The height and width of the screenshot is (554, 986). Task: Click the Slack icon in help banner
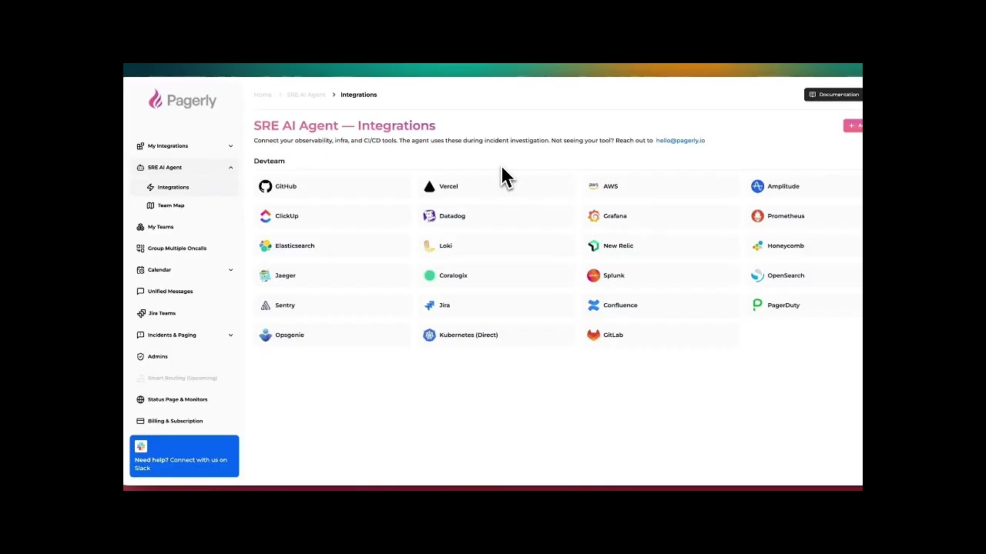tap(141, 446)
